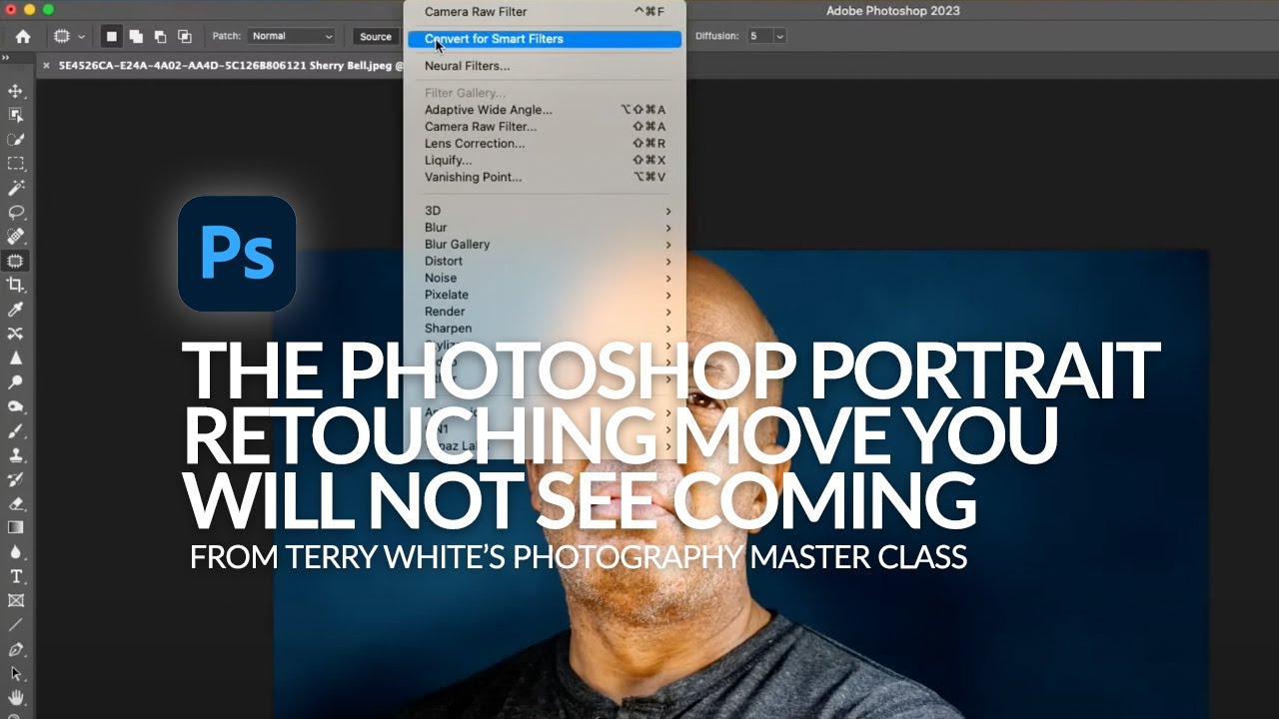Image resolution: width=1279 pixels, height=719 pixels.
Task: Select the Blur droplet tool
Action: click(x=16, y=552)
